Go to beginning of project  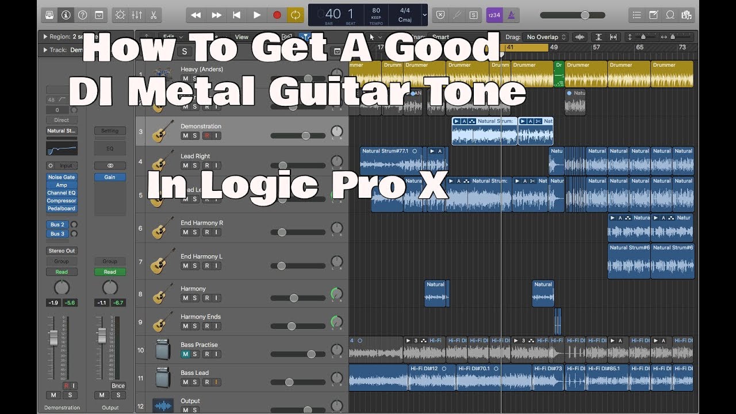[236, 15]
